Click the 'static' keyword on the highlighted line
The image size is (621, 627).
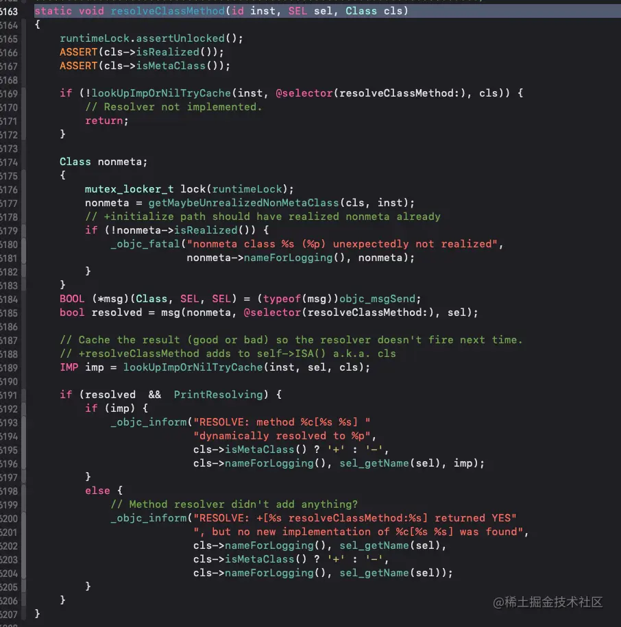(53, 11)
